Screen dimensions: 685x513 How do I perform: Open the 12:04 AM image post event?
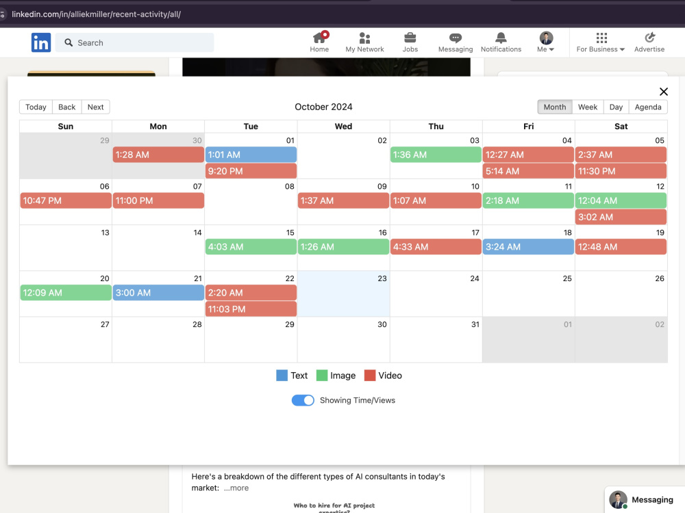click(621, 200)
